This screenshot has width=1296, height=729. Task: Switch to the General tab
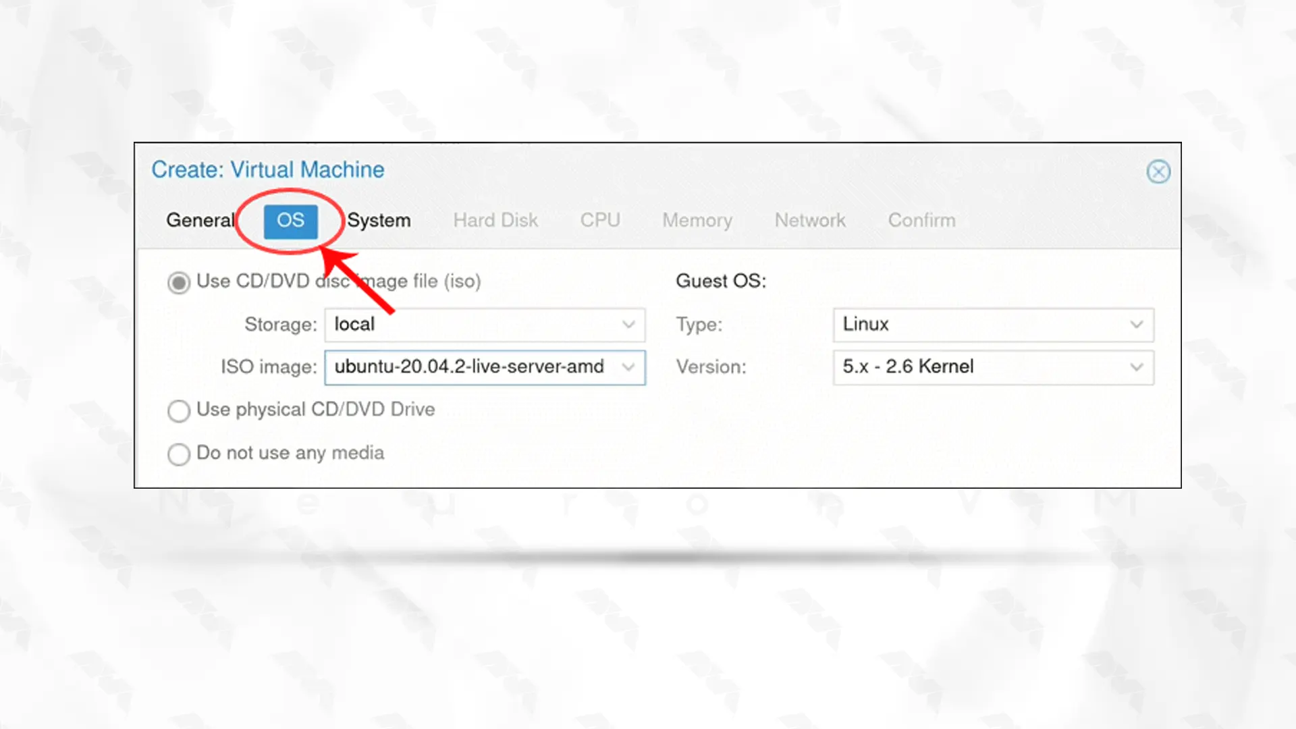[x=200, y=221]
